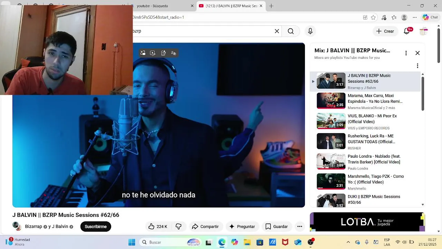Save video with Guardar button
This screenshot has height=249, width=442.
pyautogui.click(x=276, y=227)
